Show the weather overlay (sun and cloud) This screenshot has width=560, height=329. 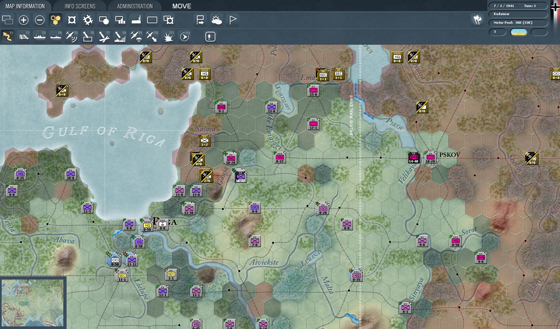pyautogui.click(x=216, y=20)
